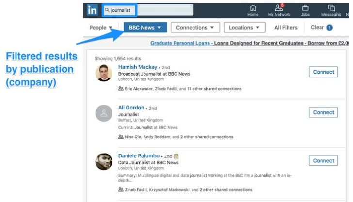Open Graduate Personal Loans ad link

[x=249, y=43]
